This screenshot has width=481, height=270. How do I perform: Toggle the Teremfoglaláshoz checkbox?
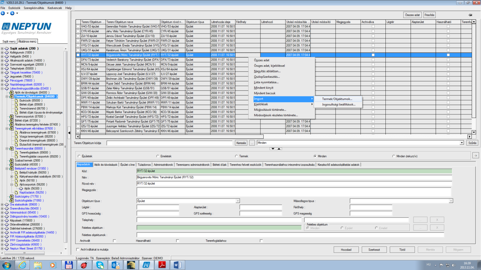[261, 241]
